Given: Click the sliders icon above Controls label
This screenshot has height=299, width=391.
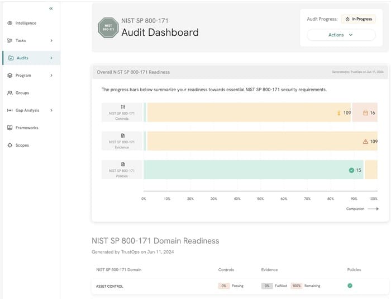Looking at the screenshot, I should click(x=123, y=107).
